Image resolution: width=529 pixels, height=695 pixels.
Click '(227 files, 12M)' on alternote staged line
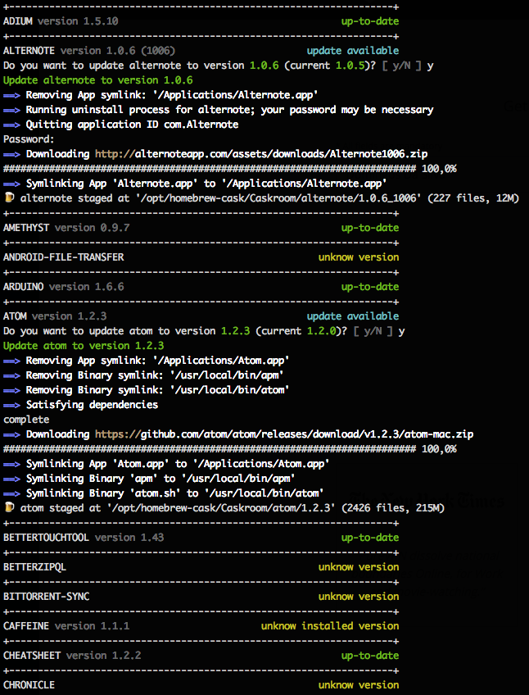tap(473, 198)
